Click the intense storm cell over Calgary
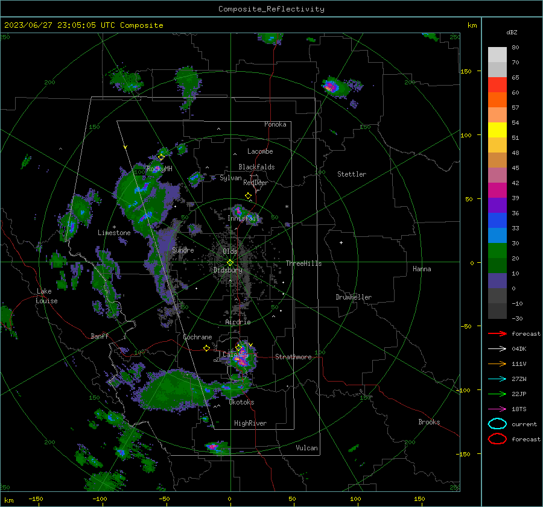543x507 pixels. click(243, 358)
